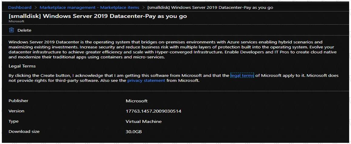Click the Virtual Machine type value
This screenshot has width=351, height=144.
(x=143, y=121)
